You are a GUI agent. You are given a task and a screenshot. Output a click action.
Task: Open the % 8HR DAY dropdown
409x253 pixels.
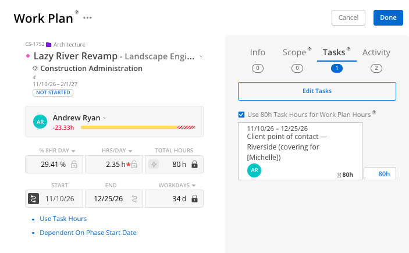coord(73,151)
